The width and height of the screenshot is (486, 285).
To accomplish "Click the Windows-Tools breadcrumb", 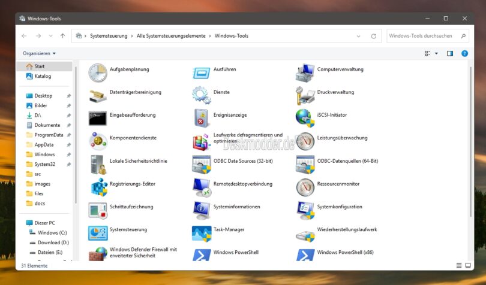I will [x=232, y=36].
